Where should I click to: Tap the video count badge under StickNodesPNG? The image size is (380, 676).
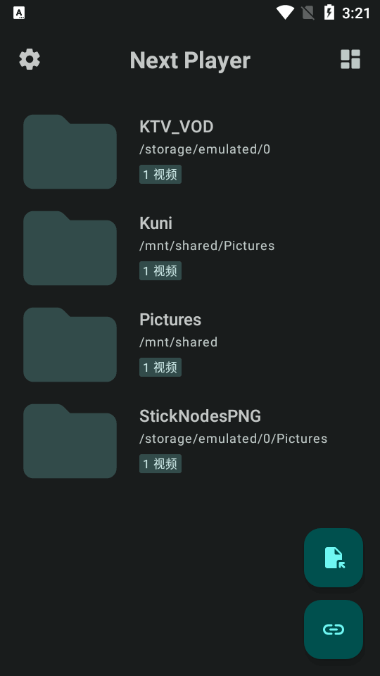[160, 464]
